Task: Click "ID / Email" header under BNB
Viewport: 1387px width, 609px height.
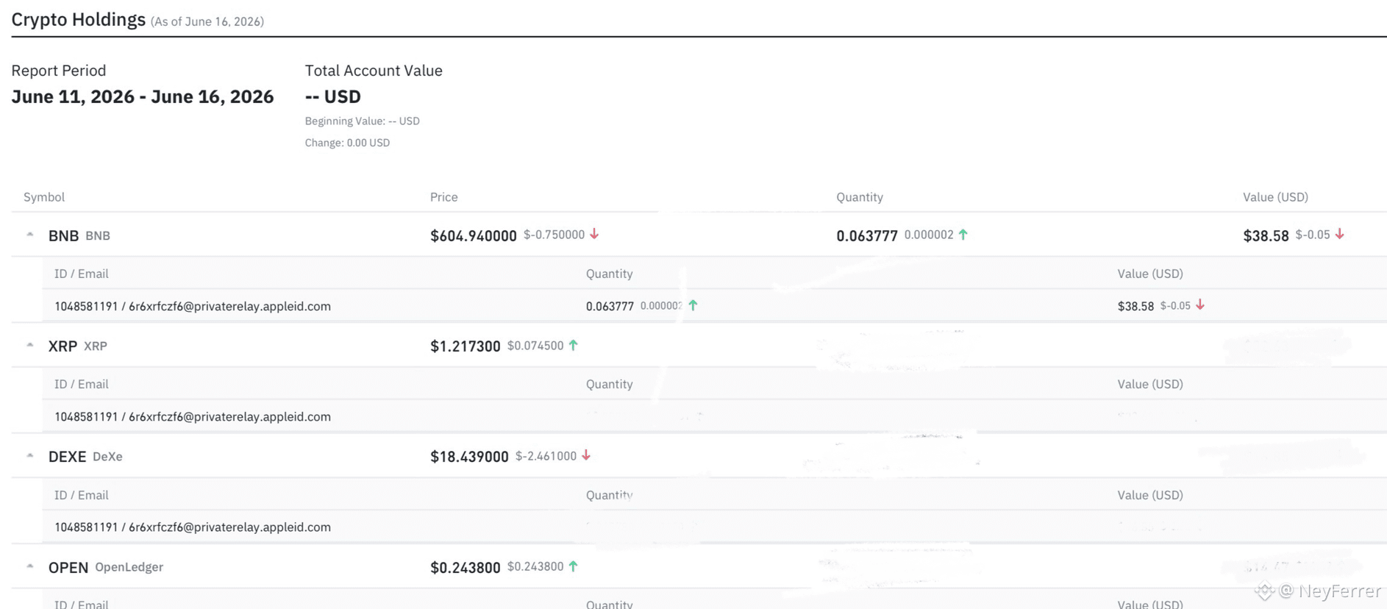Action: (82, 274)
